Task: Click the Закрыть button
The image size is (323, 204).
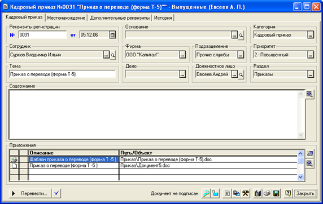Action: 305,193
